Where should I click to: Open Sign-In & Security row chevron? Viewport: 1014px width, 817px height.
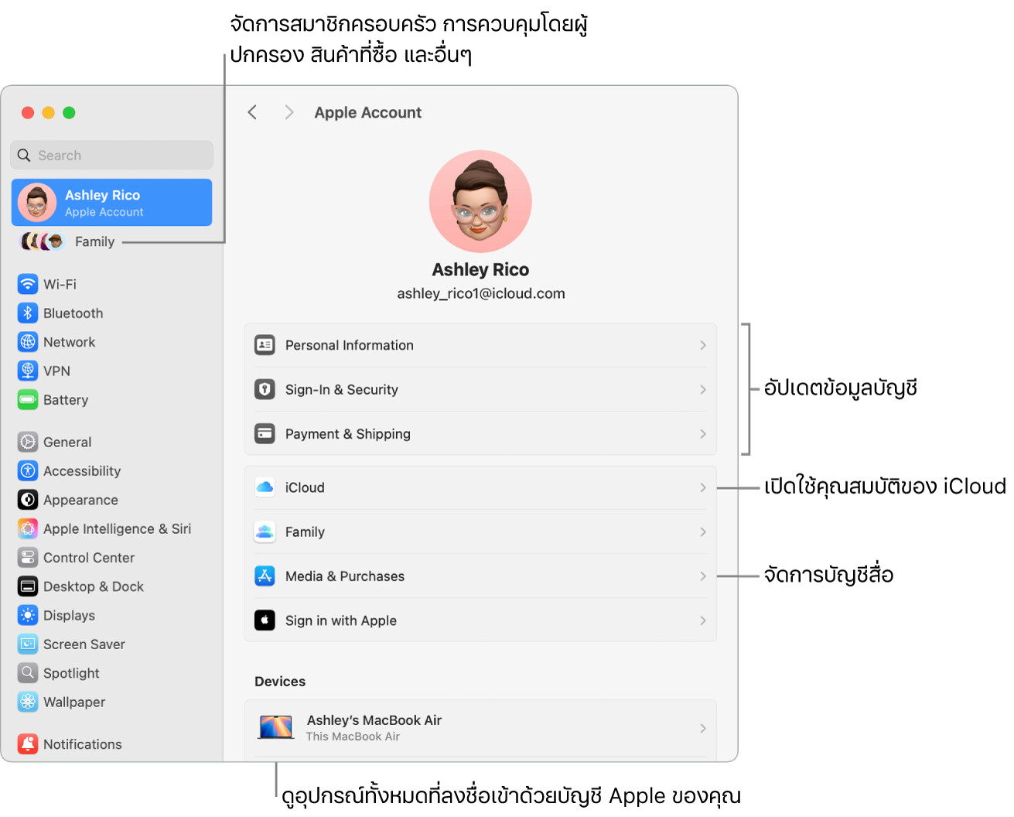703,389
